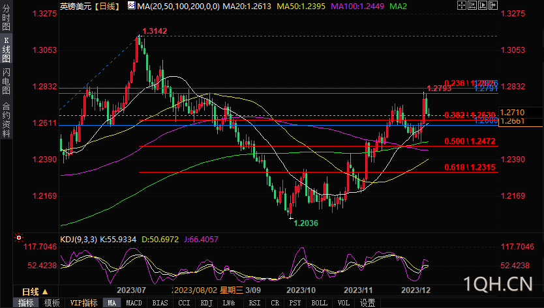Click the chart shift-left axis icon
This screenshot has width=544, height=308.
(x=472, y=5)
